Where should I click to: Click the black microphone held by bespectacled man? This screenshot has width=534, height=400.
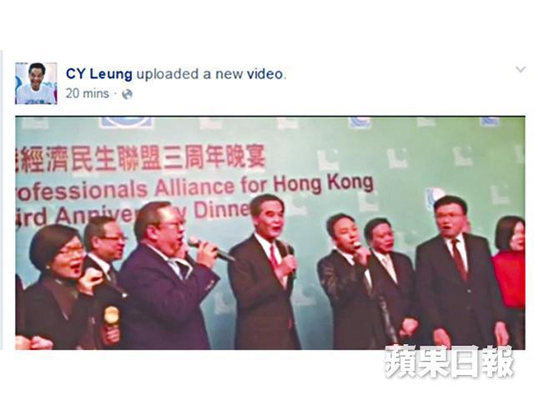(210, 249)
